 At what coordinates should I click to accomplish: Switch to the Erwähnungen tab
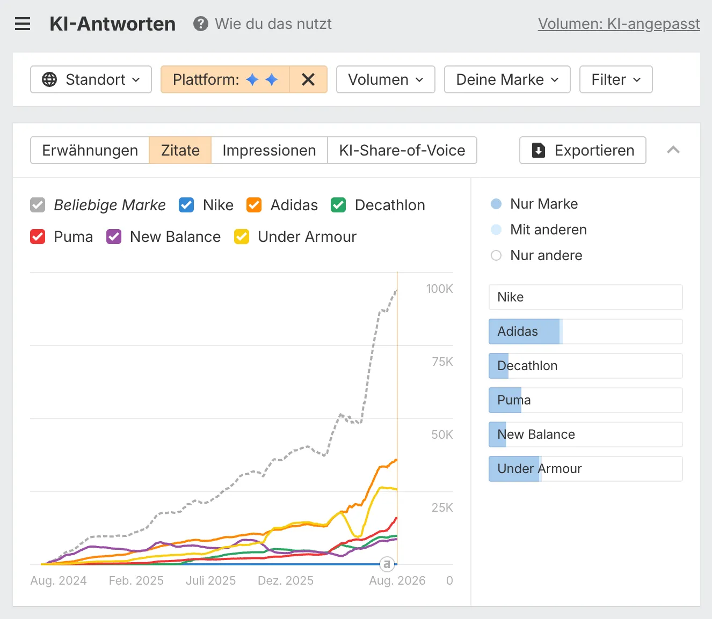pyautogui.click(x=90, y=150)
